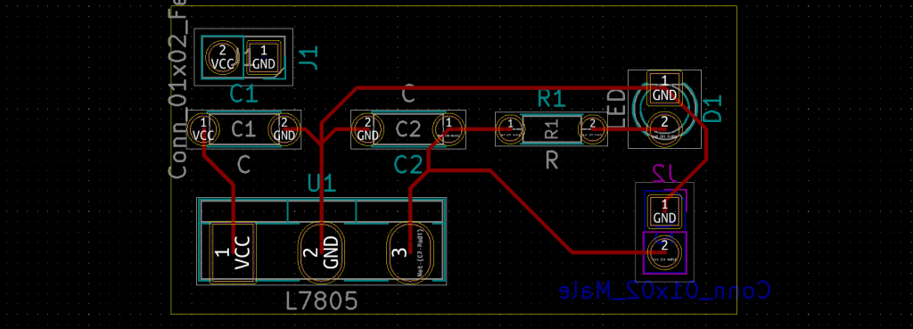Select capacitor C2 pad 1
The image size is (913, 329).
click(x=448, y=129)
